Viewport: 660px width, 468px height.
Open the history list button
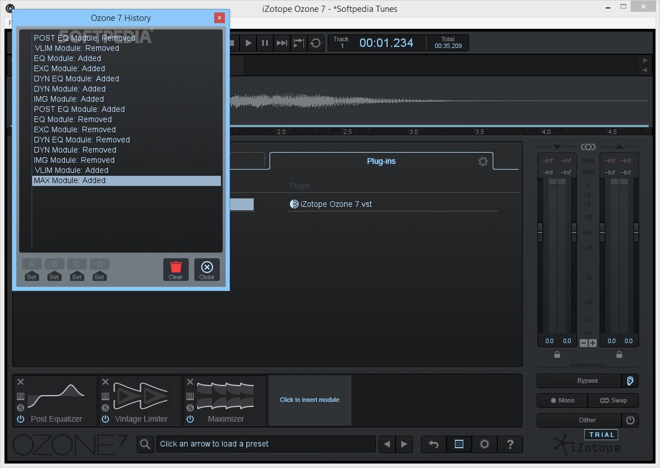click(459, 444)
